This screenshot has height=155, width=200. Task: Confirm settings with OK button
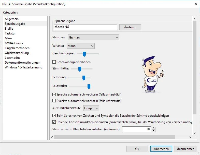click(x=137, y=149)
